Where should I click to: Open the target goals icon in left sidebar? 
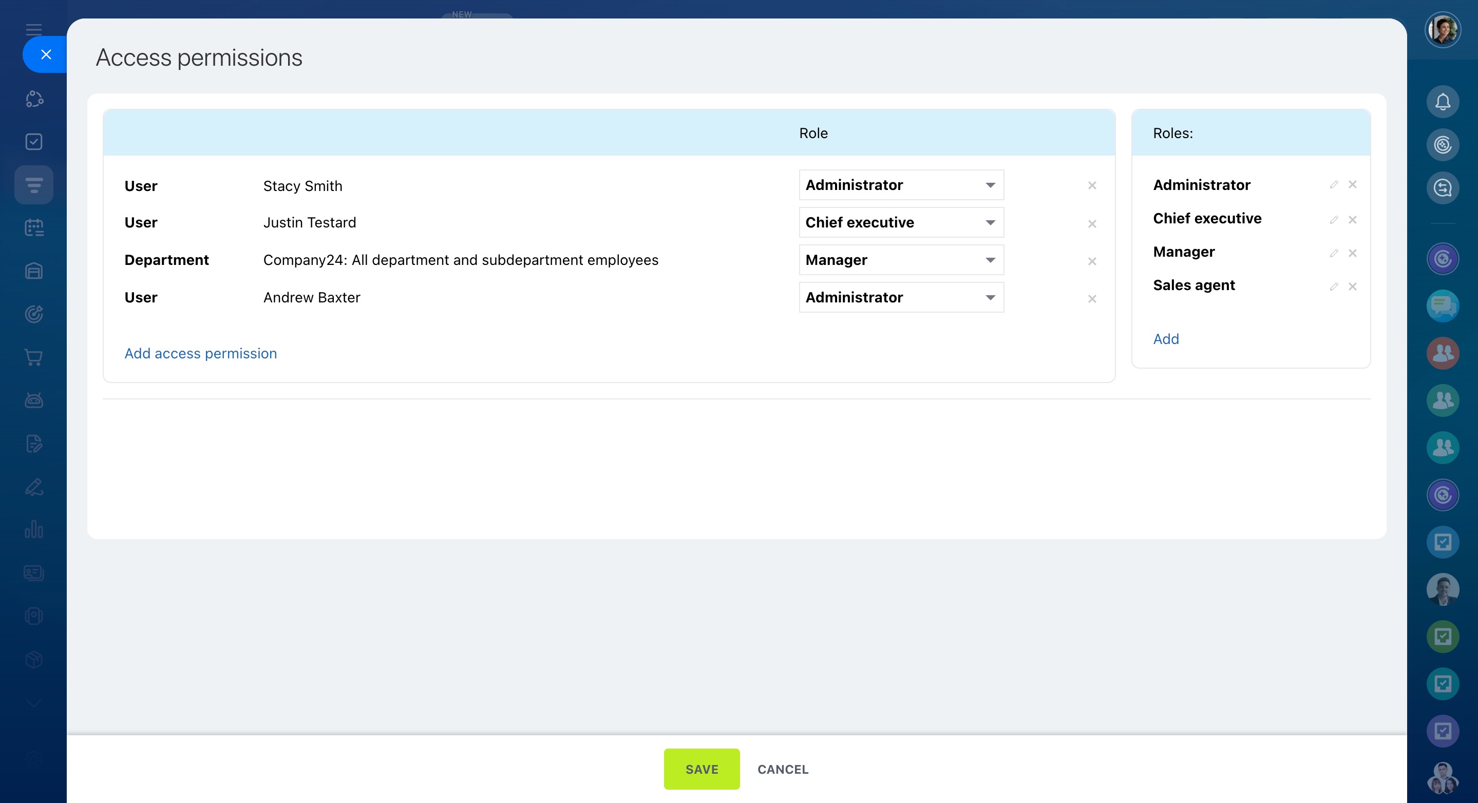point(34,314)
